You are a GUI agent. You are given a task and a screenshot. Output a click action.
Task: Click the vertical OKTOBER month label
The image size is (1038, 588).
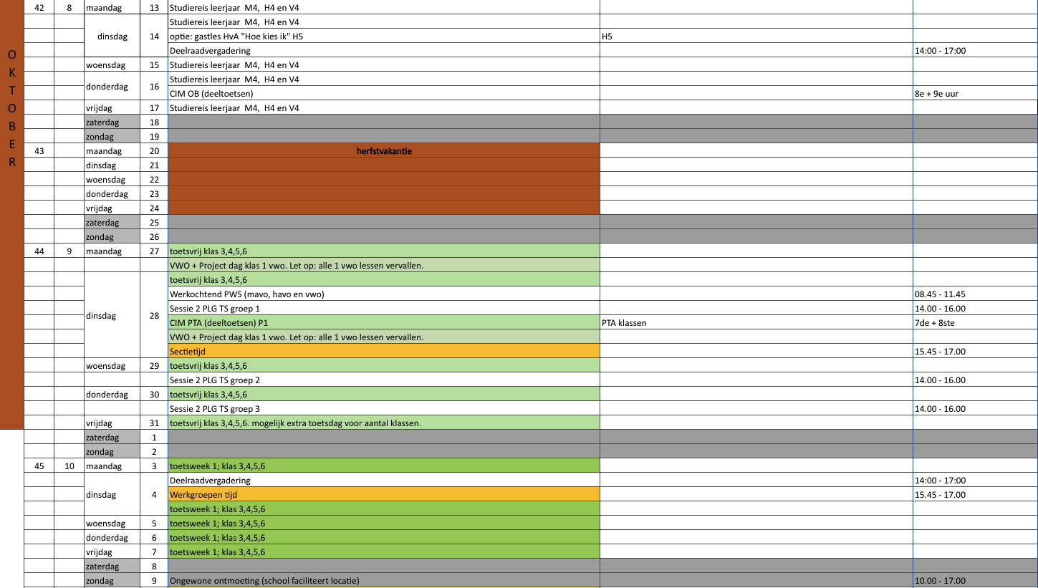[x=11, y=108]
